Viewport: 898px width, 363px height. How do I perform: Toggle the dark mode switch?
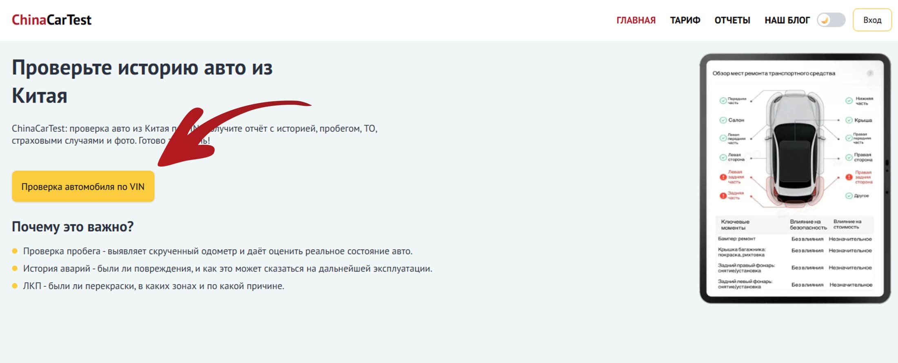pos(831,20)
